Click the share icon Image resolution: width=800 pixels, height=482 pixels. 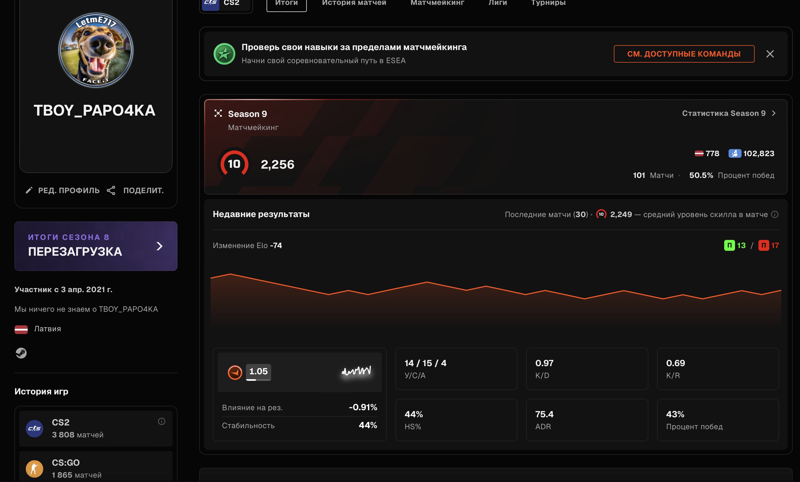tap(111, 190)
